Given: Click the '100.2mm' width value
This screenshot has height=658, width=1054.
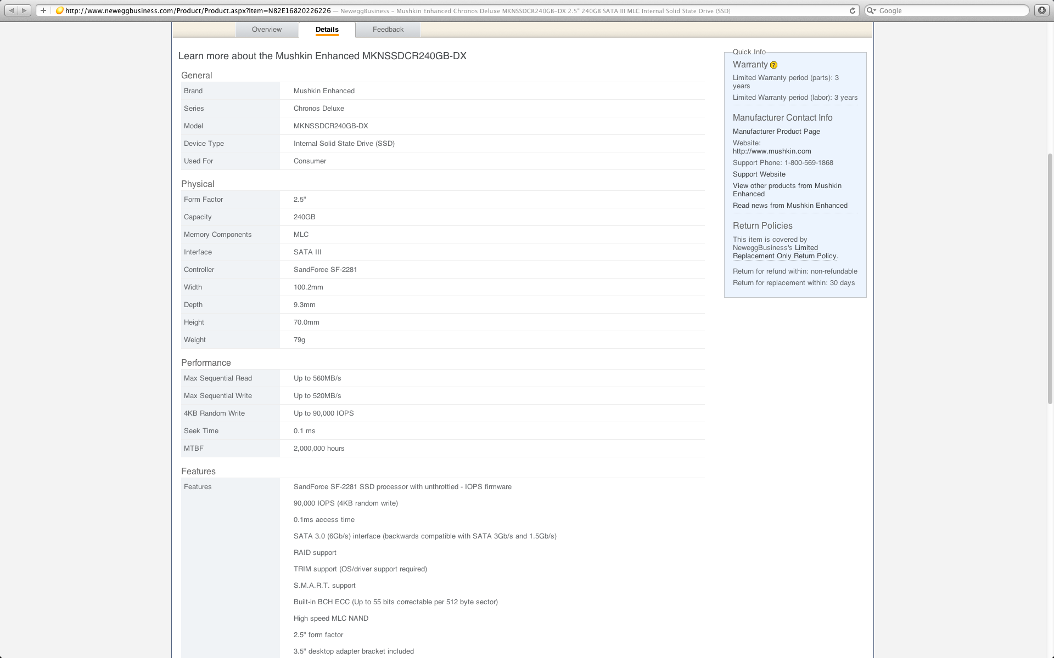Looking at the screenshot, I should pos(309,287).
